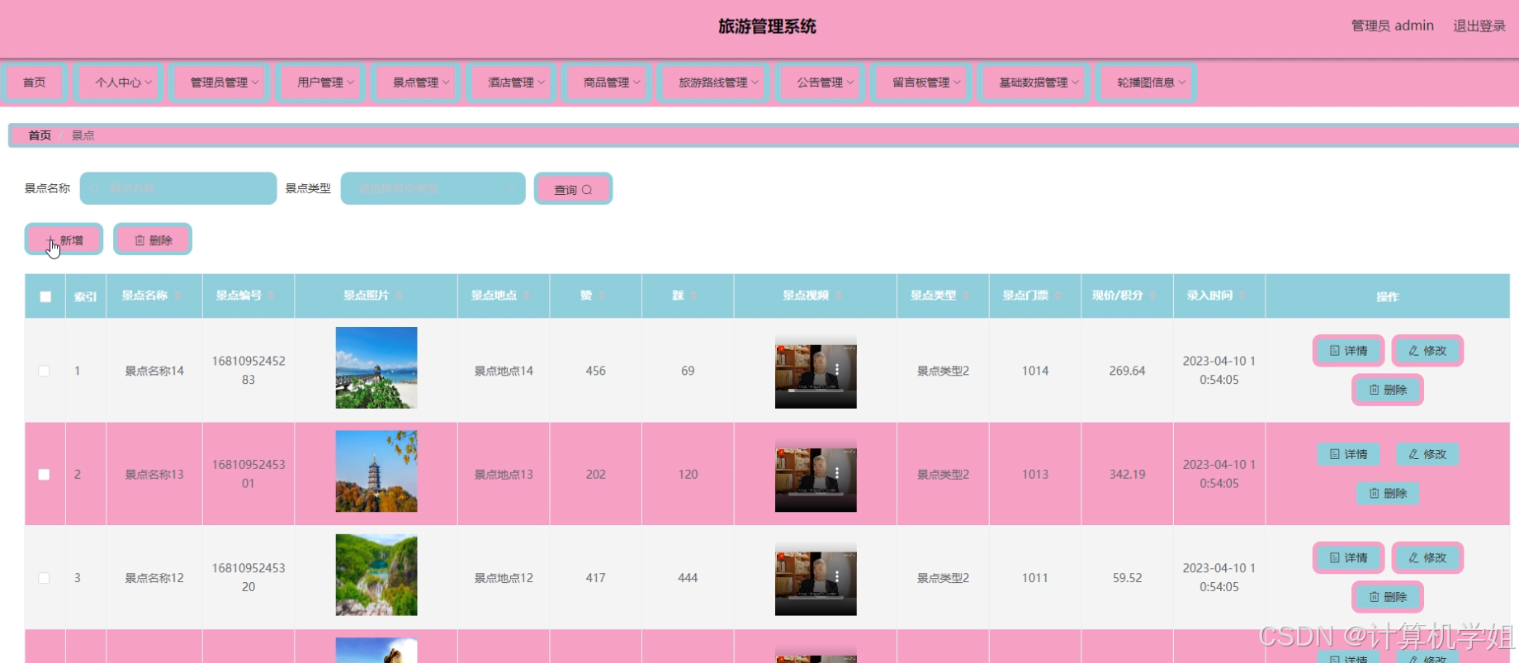Sort by 景点地点 column sort icon
The height and width of the screenshot is (663, 1519).
527,296
